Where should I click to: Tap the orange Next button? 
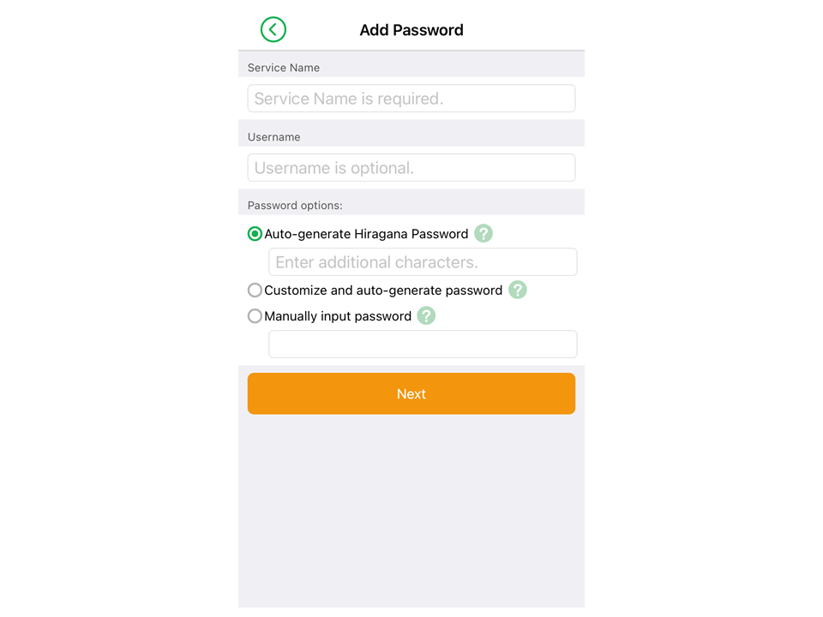[x=411, y=393]
